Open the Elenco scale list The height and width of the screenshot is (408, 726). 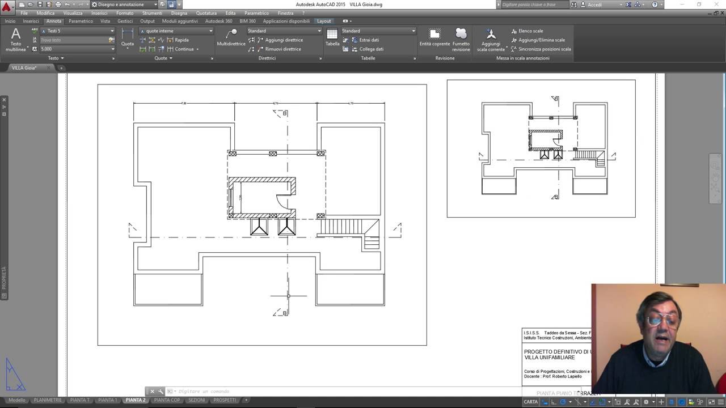(526, 31)
